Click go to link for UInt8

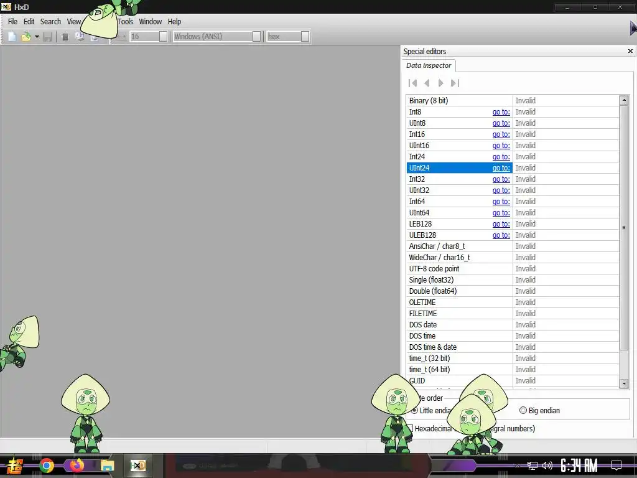(501, 123)
